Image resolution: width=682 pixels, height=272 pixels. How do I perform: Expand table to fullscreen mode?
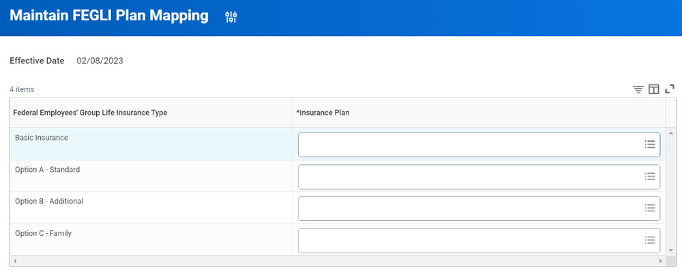(670, 89)
